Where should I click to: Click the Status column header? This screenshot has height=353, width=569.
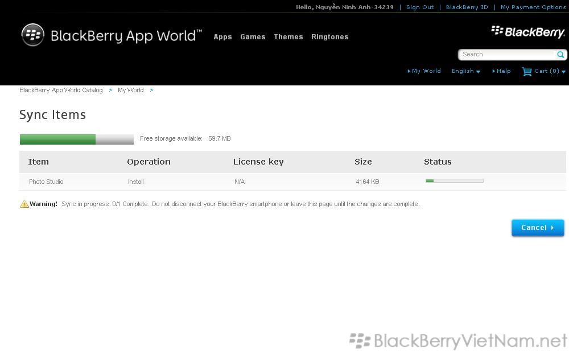click(x=438, y=162)
